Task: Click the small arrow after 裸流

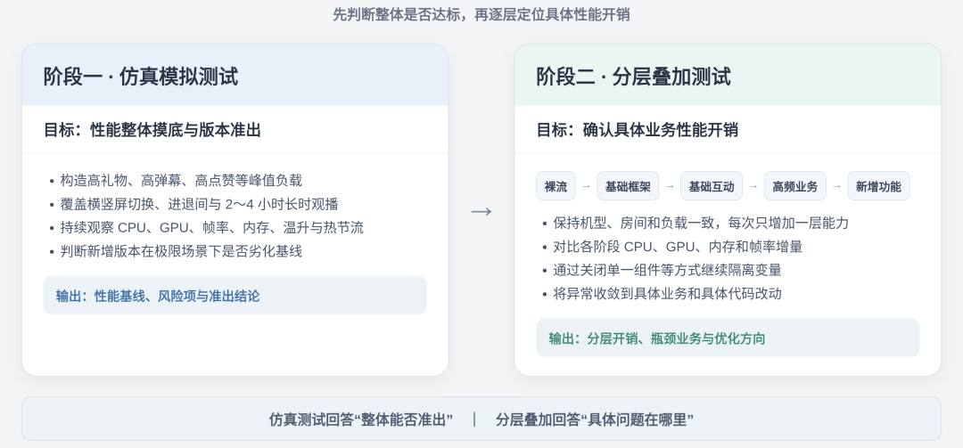Action: pos(587,186)
